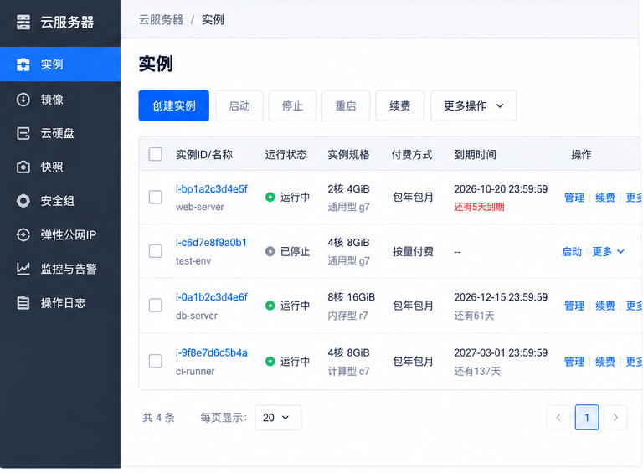This screenshot has width=643, height=473.
Task: Open instance i-bp1a2c3d4e5f link
Action: pos(212,189)
